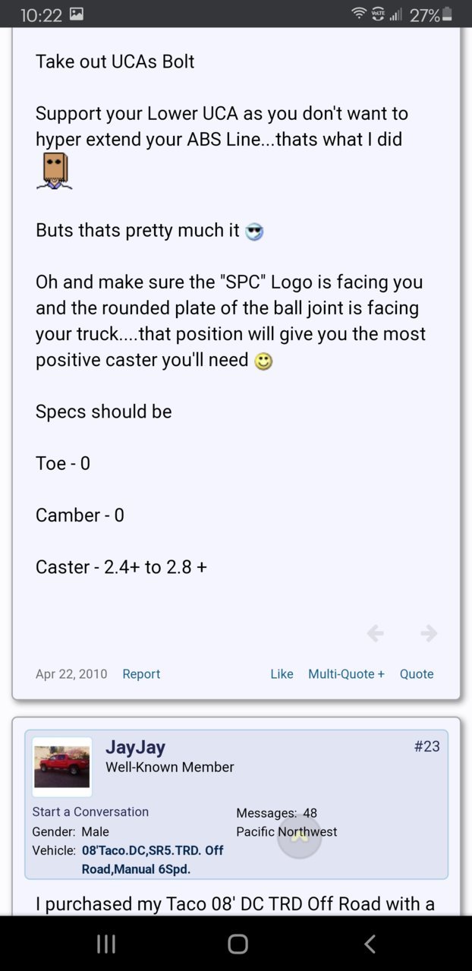The image size is (472, 971).
Task: Tap the Android home button
Action: pyautogui.click(x=238, y=944)
